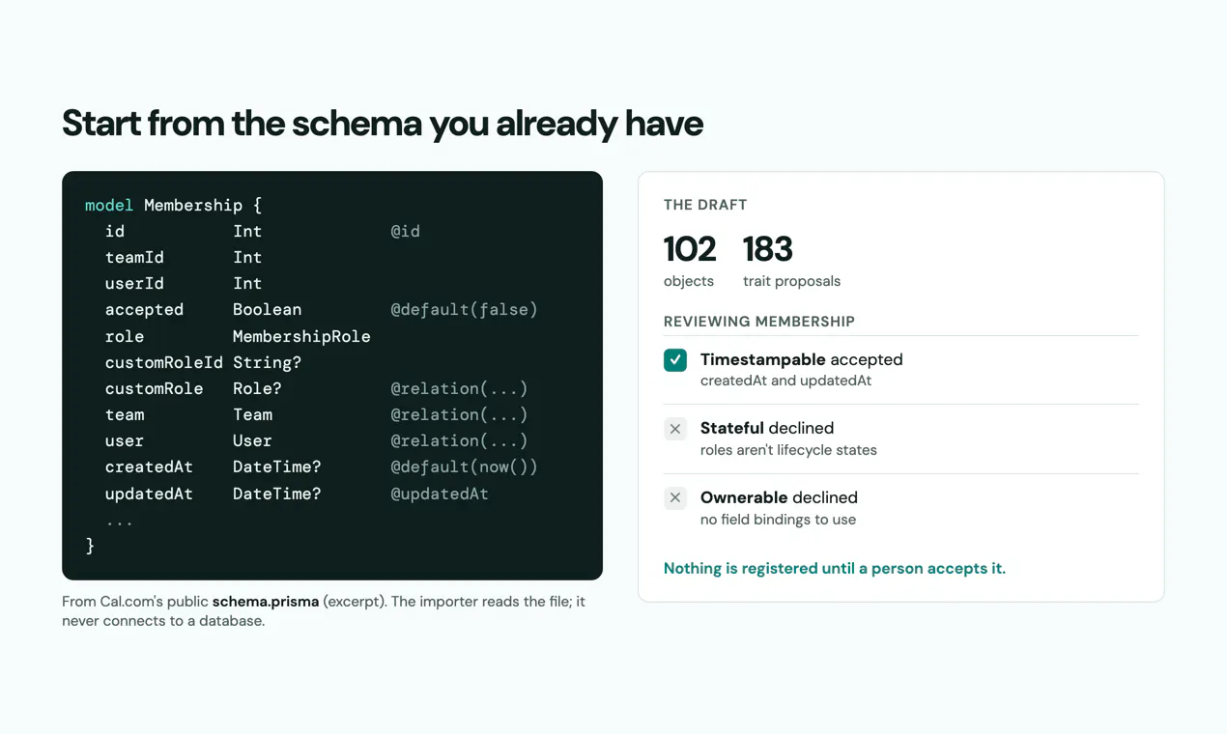Click the 102 objects count
Viewport: 1227px width, 734px height.
click(690, 261)
